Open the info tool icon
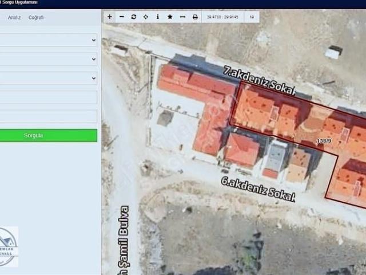This screenshot has width=366, height=275. (158, 17)
